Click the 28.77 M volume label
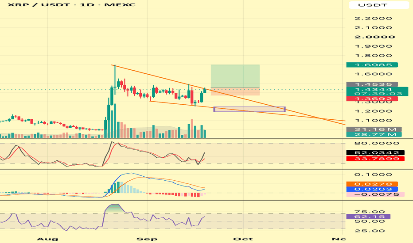 (374, 134)
